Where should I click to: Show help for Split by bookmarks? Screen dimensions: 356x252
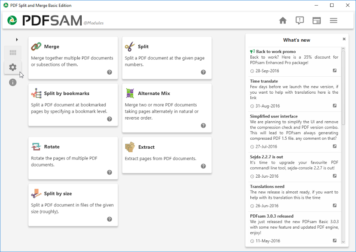click(110, 119)
